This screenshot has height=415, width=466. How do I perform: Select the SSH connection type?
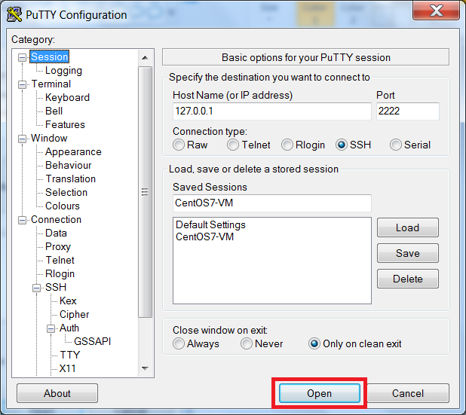tap(342, 145)
